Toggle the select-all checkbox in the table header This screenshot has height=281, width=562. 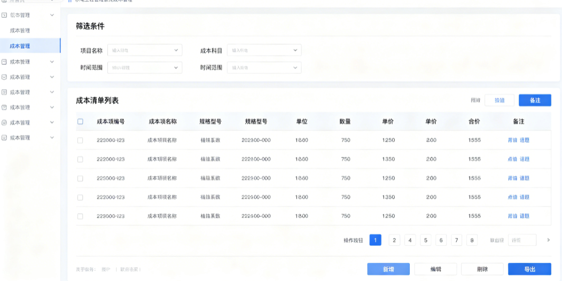[x=80, y=121]
